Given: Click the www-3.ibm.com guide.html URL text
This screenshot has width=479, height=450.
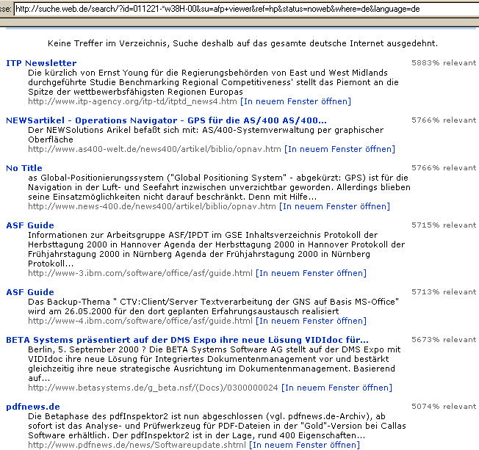Looking at the screenshot, I should (x=140, y=273).
